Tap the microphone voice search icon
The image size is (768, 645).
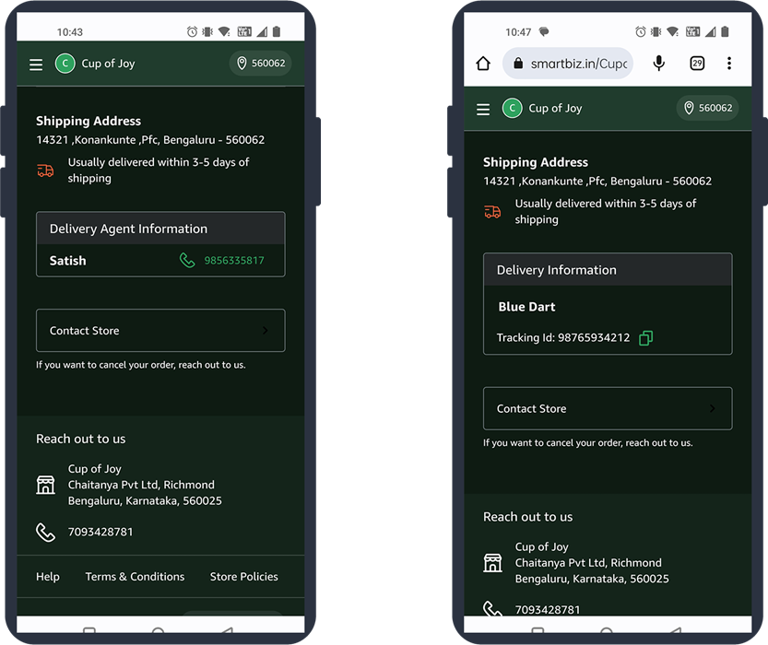659,64
